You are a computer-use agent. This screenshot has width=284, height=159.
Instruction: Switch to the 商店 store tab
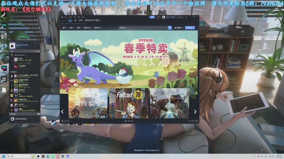70,20
